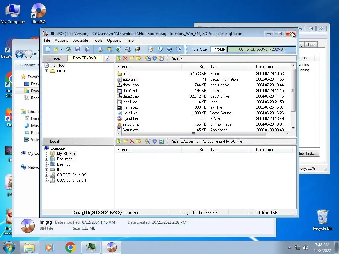Click the image pane Up folder icon

[x=119, y=58]
